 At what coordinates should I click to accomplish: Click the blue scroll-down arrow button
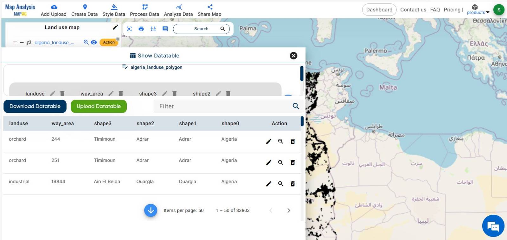click(x=151, y=210)
